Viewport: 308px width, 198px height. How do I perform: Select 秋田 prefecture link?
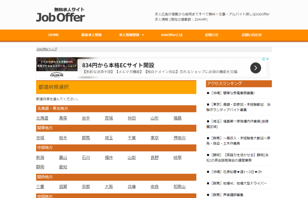[x=132, y=118]
